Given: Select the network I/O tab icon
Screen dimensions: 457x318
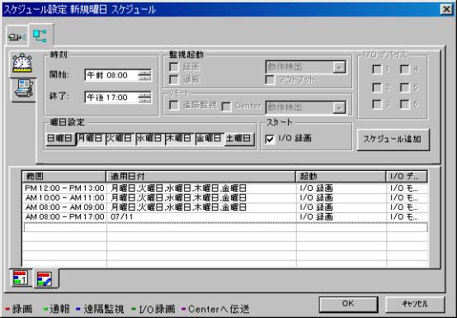Looking at the screenshot, I should pos(40,36).
